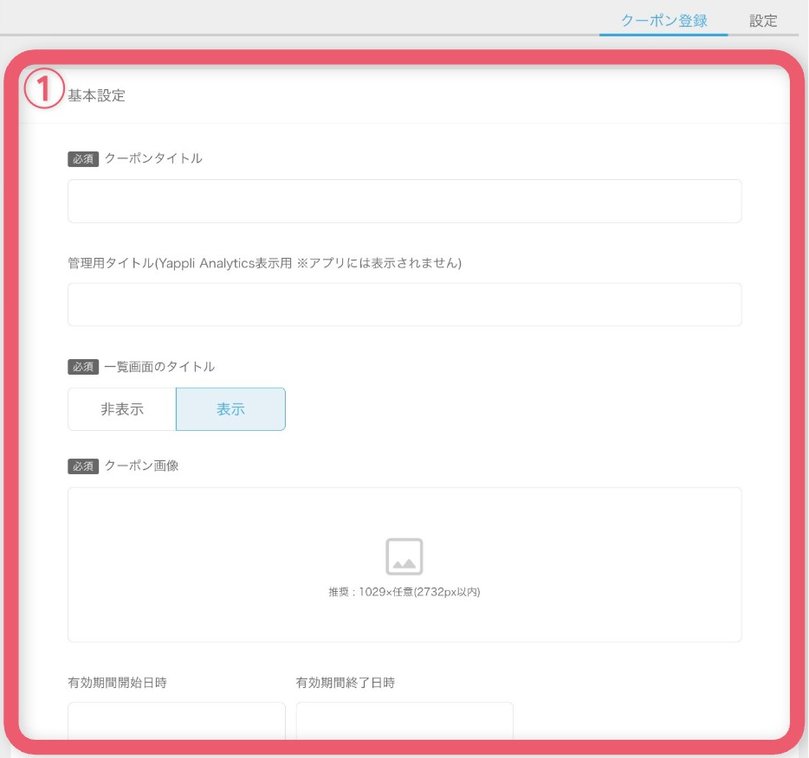809x758 pixels.
Task: Click the 有効期間開始日時 date field
Action: pos(177,721)
